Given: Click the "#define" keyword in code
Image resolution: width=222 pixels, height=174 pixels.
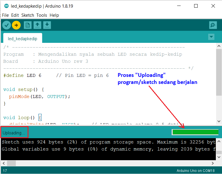Looking at the screenshot, I should [x=13, y=75].
